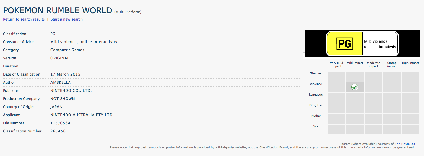Click the High impact column header
The image size is (424, 156).
410,63
